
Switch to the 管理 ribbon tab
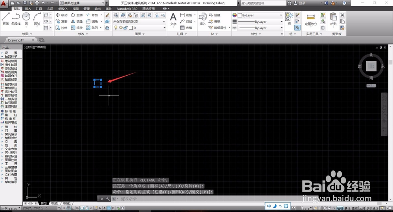(86, 9)
